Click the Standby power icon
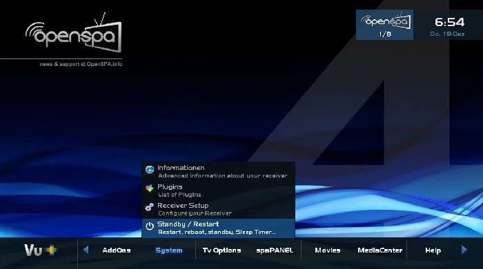This screenshot has width=483, height=269. point(150,226)
